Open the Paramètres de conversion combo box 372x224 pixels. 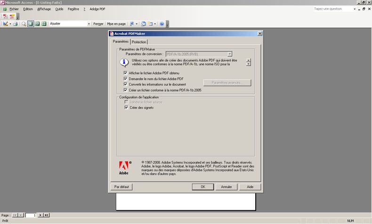click(199, 54)
